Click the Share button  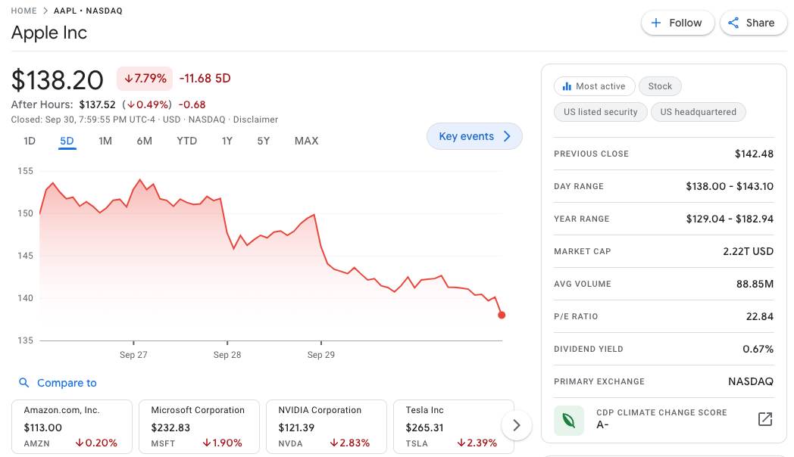[x=751, y=23]
